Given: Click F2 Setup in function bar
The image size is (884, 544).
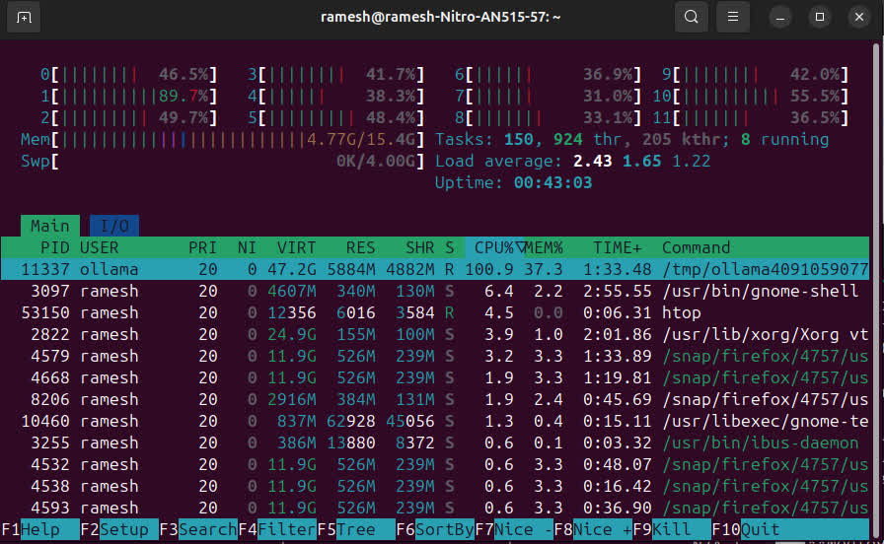Looking at the screenshot, I should coord(119,530).
